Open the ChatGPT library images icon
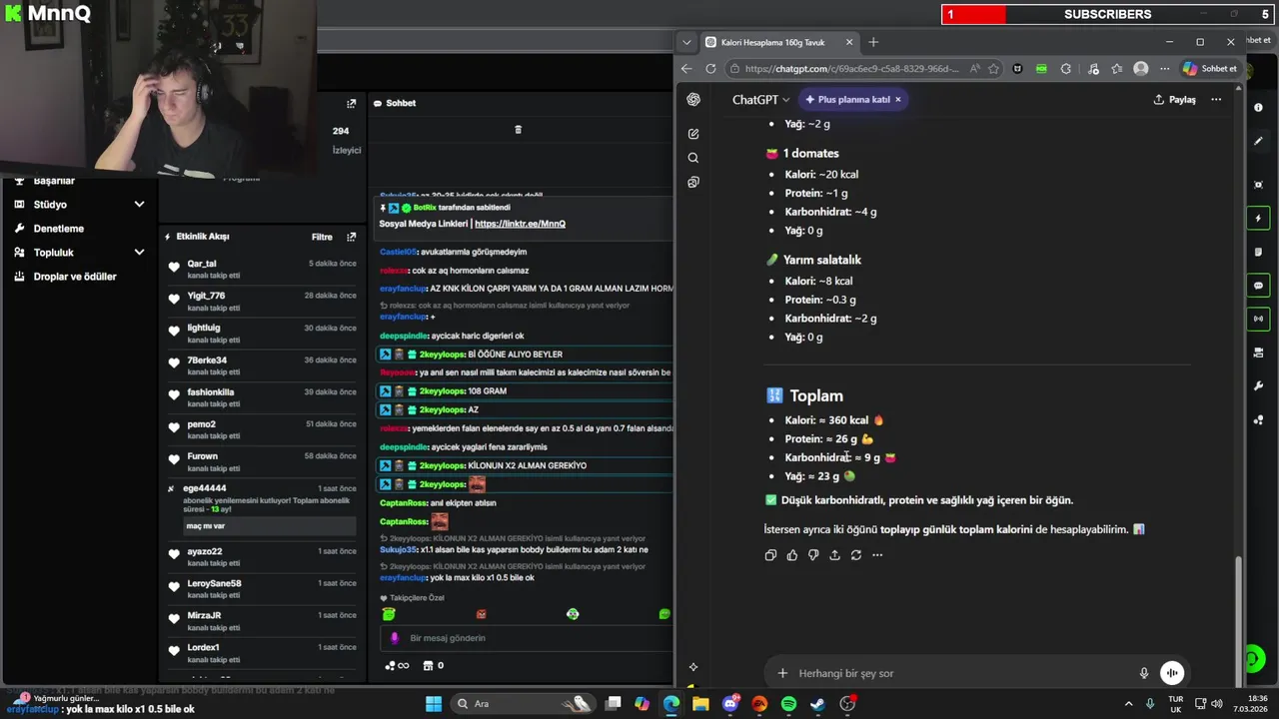This screenshot has height=719, width=1279. (x=693, y=182)
